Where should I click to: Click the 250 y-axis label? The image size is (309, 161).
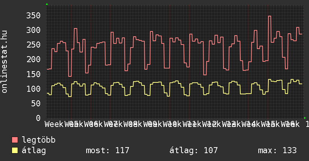pos(33,45)
